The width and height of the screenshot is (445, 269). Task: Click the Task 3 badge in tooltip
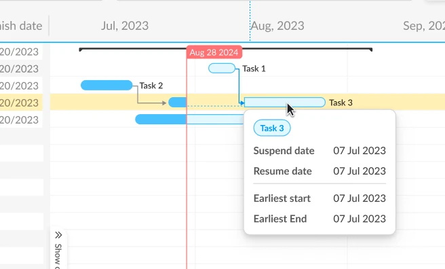pos(272,128)
